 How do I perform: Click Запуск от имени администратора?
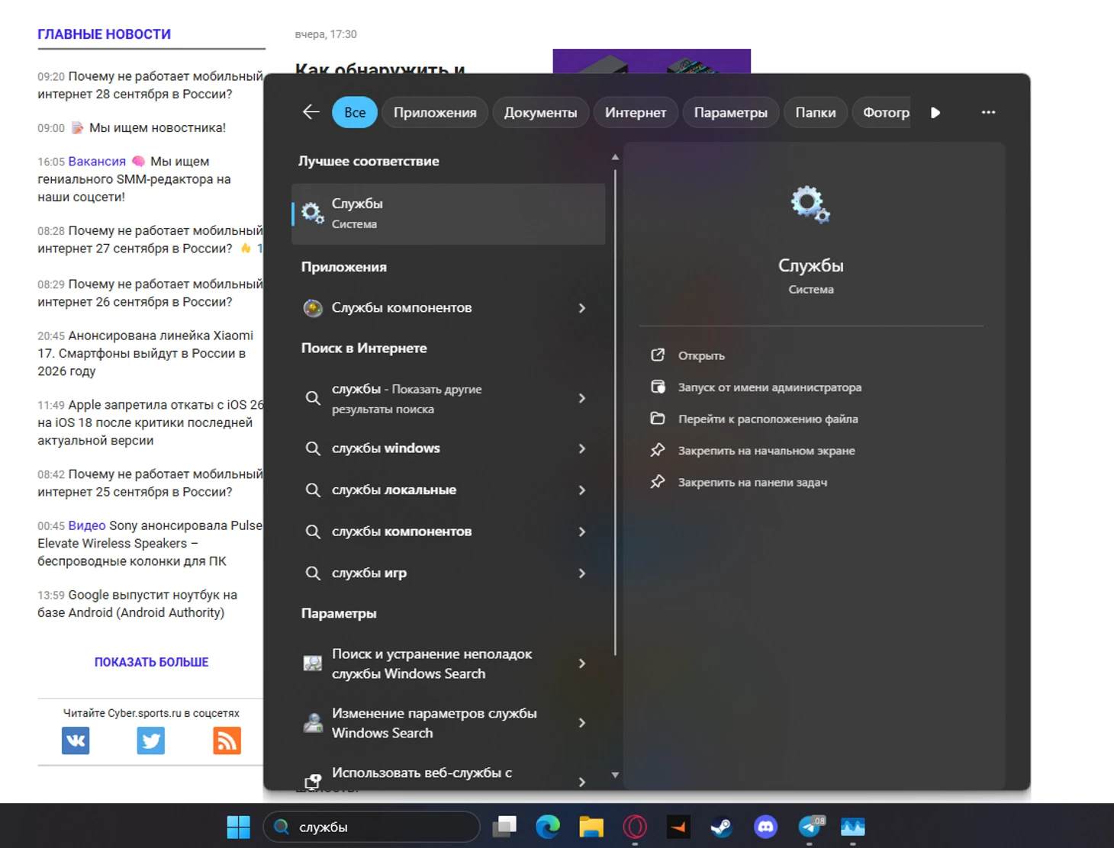(x=769, y=387)
